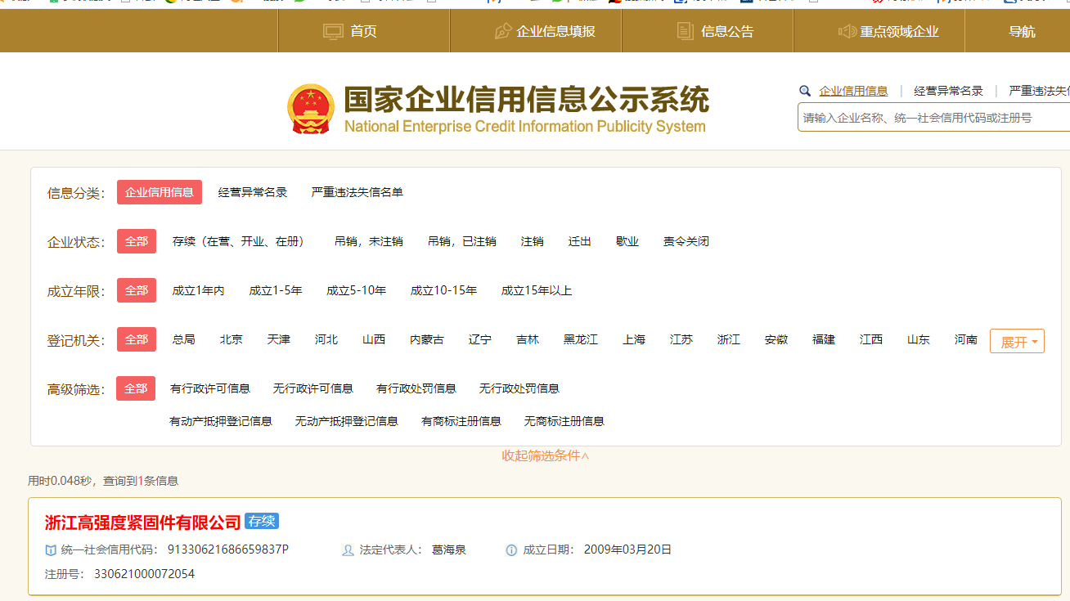Filter by 有行政处罚信息

pyautogui.click(x=416, y=388)
